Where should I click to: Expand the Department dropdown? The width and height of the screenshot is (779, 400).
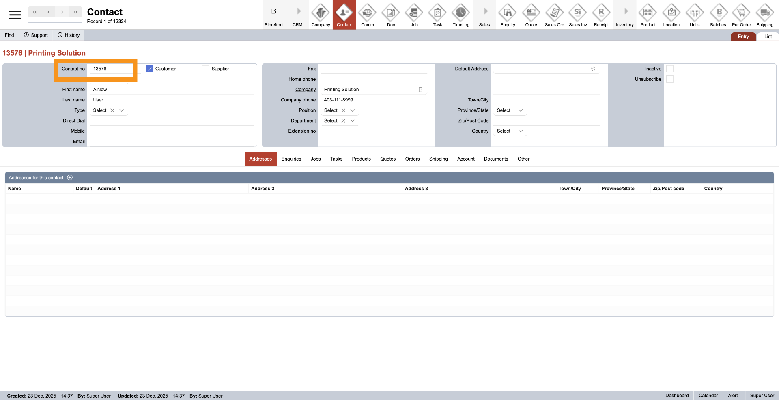tap(353, 121)
